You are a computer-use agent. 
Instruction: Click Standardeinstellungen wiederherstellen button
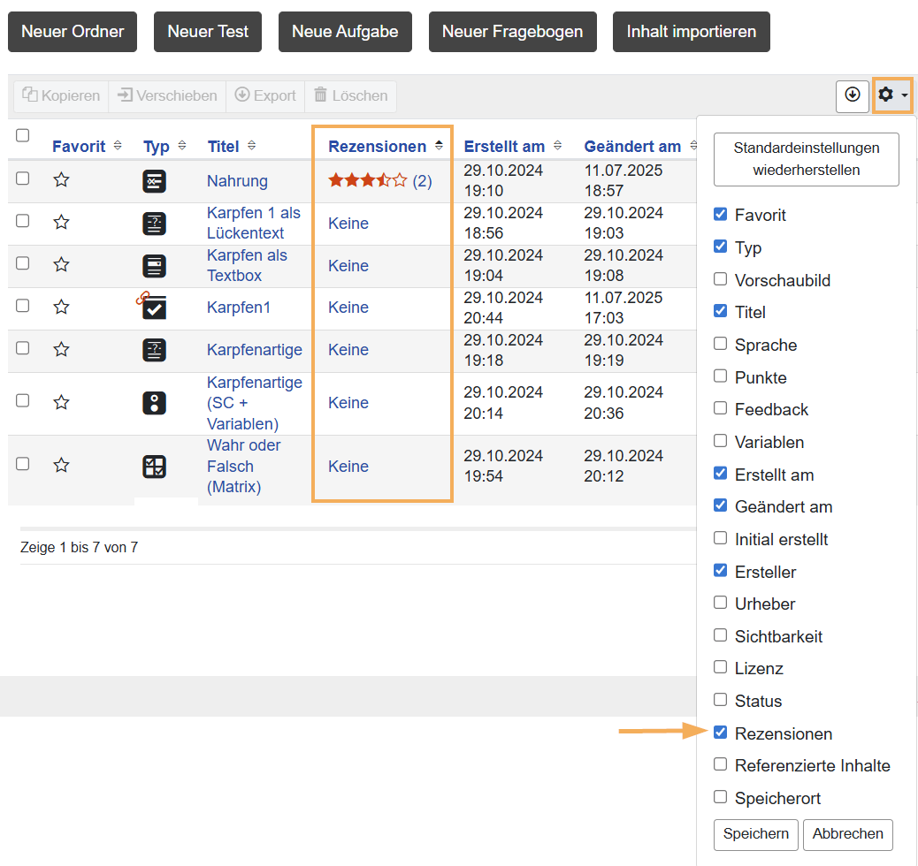pyautogui.click(x=806, y=159)
